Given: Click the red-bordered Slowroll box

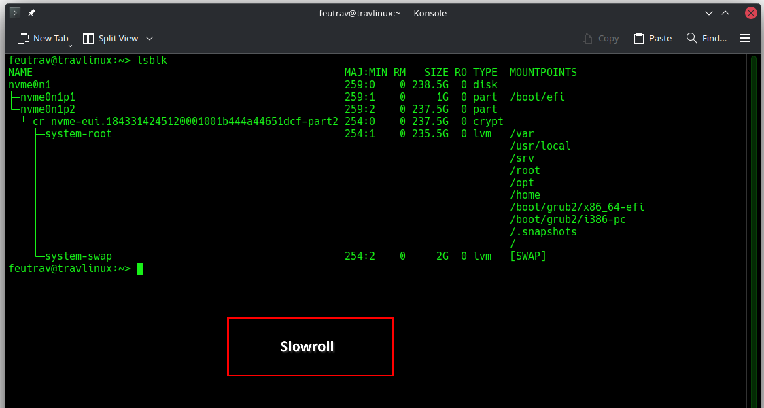Looking at the screenshot, I should [310, 346].
